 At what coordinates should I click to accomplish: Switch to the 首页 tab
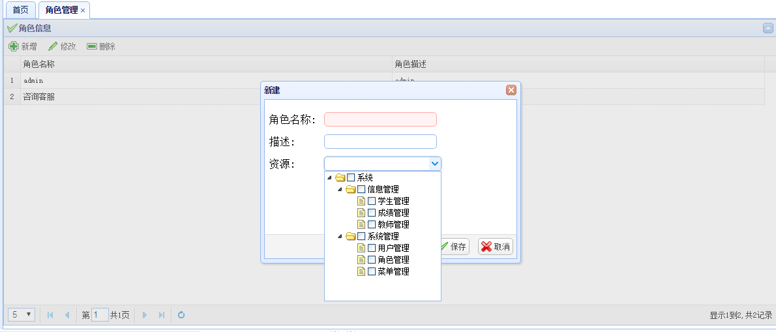(20, 10)
